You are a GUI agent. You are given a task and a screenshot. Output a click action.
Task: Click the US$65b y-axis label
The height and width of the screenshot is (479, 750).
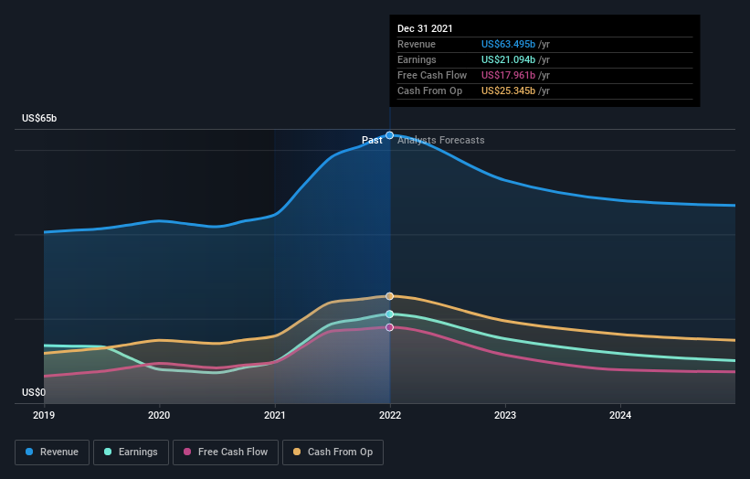click(39, 118)
